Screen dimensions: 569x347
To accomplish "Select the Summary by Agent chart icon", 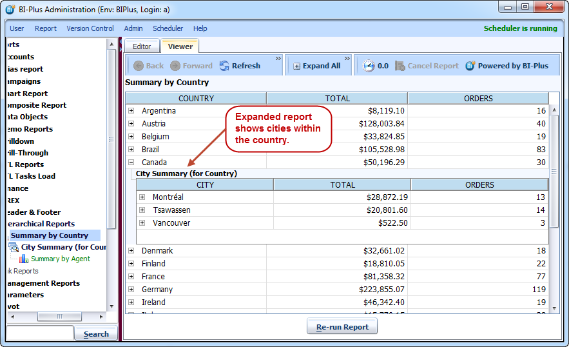I will pos(24,259).
